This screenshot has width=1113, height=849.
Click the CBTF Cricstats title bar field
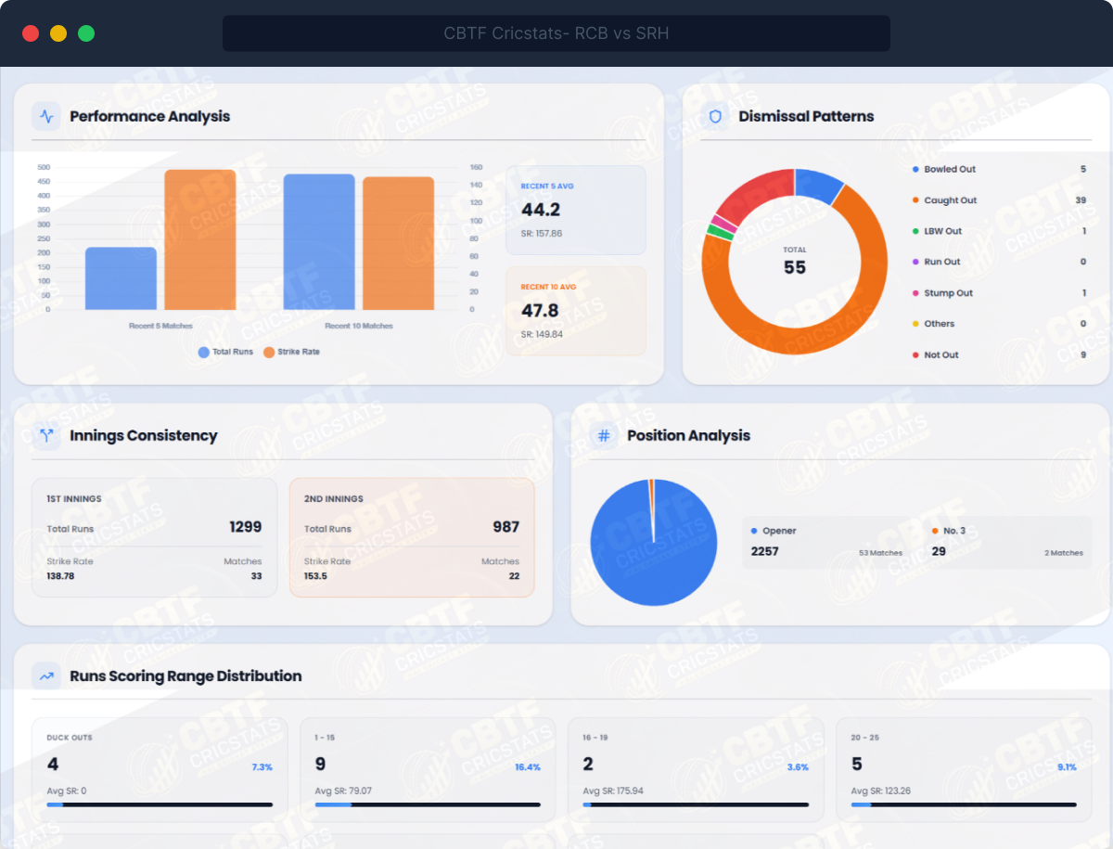click(556, 34)
